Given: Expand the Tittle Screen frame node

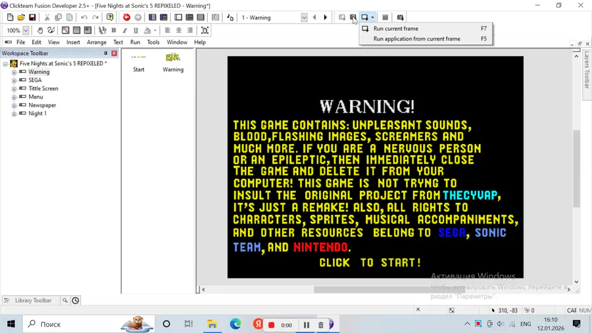Looking at the screenshot, I should [x=14, y=88].
